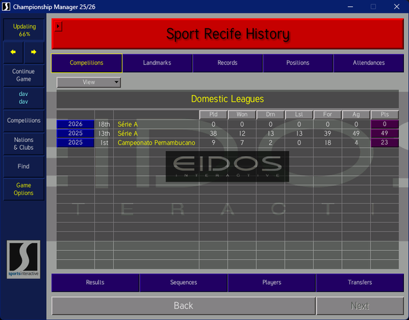Click Continue Game in sidebar

click(x=24, y=76)
